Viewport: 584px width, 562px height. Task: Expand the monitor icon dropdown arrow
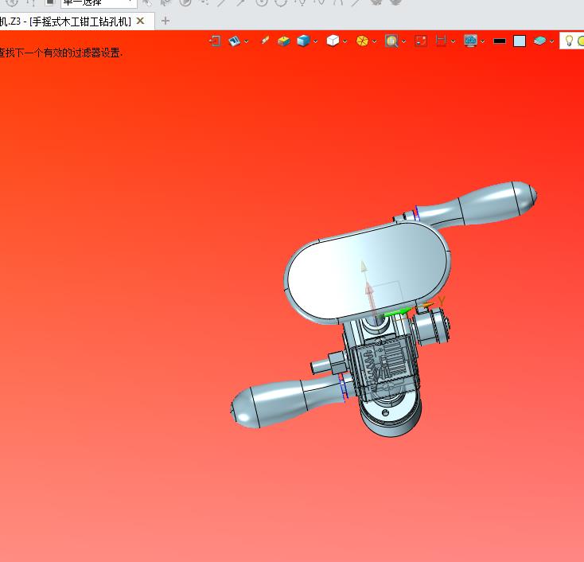coord(483,41)
